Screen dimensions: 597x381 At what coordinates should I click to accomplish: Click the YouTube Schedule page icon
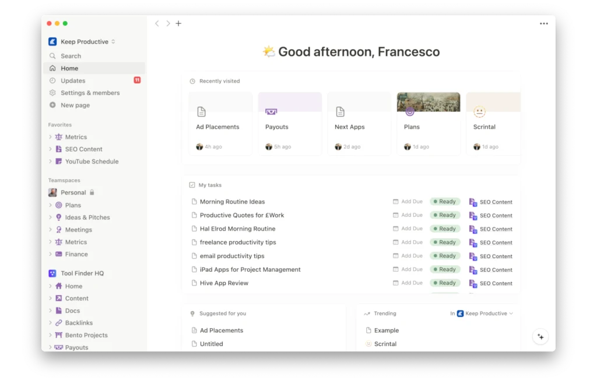point(59,162)
